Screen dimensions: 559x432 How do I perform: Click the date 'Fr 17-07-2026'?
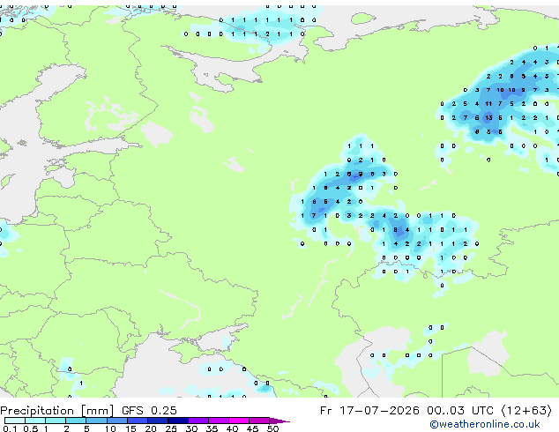coord(369,410)
